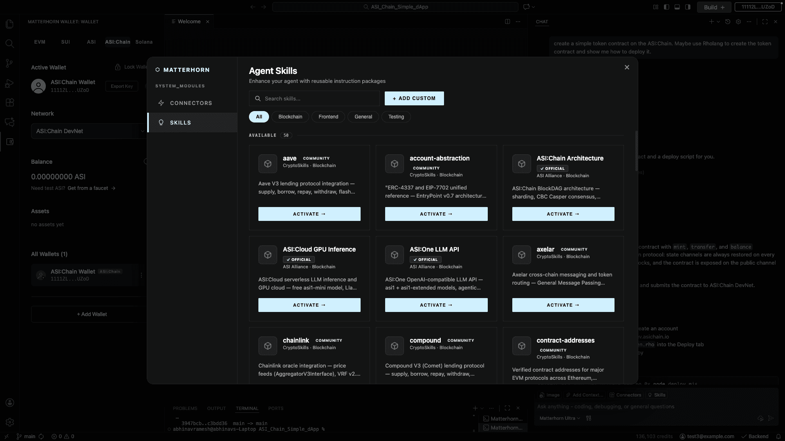Viewport: 785px width, 441px height.
Task: Open the editor more actions ellipsis
Action: [518, 22]
